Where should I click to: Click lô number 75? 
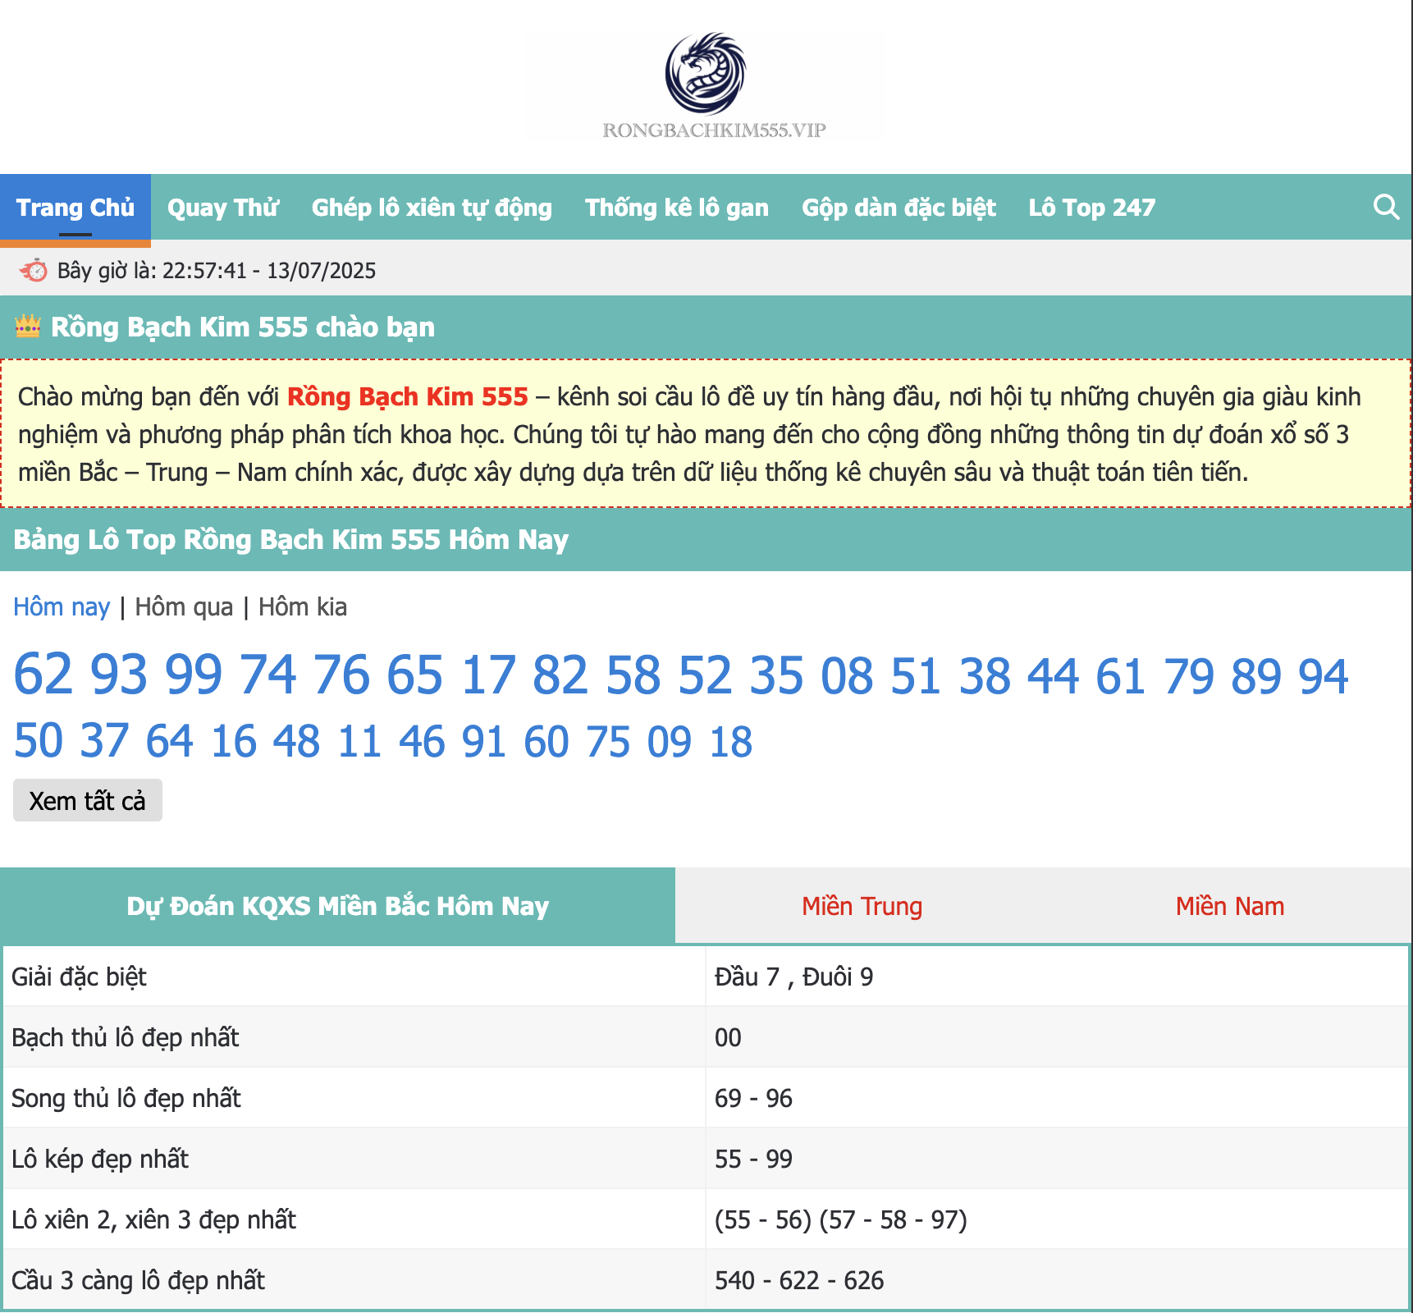(608, 741)
